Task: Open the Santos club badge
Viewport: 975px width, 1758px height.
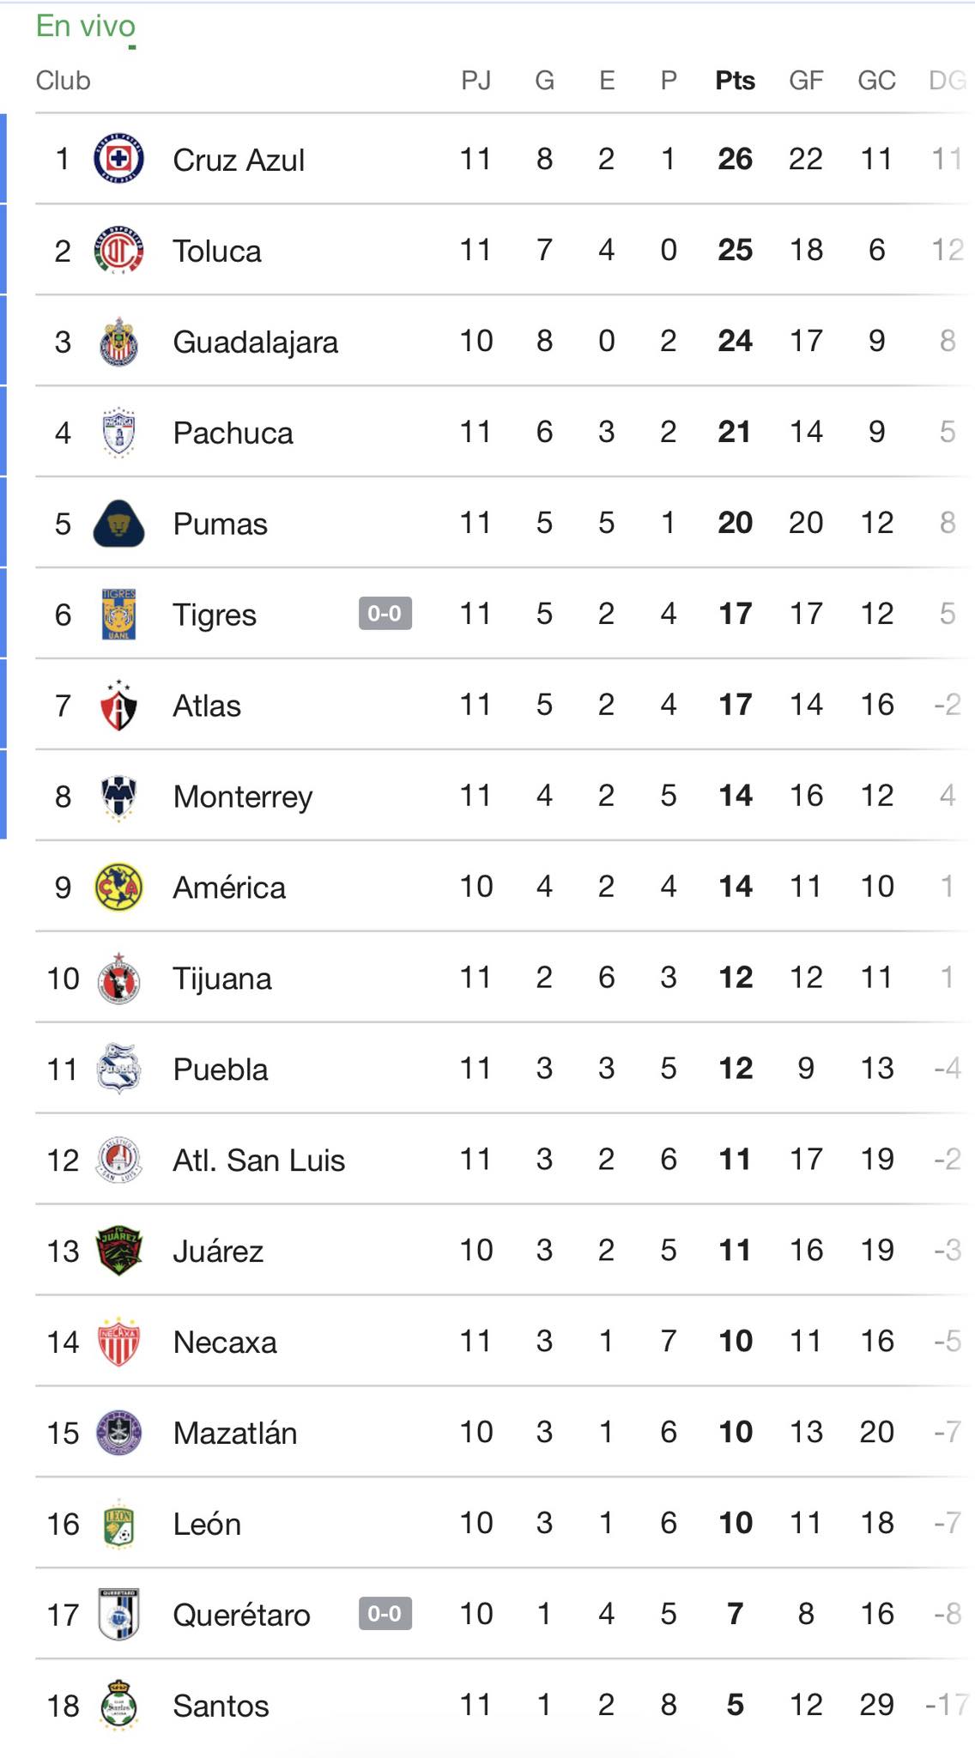Action: (118, 1705)
